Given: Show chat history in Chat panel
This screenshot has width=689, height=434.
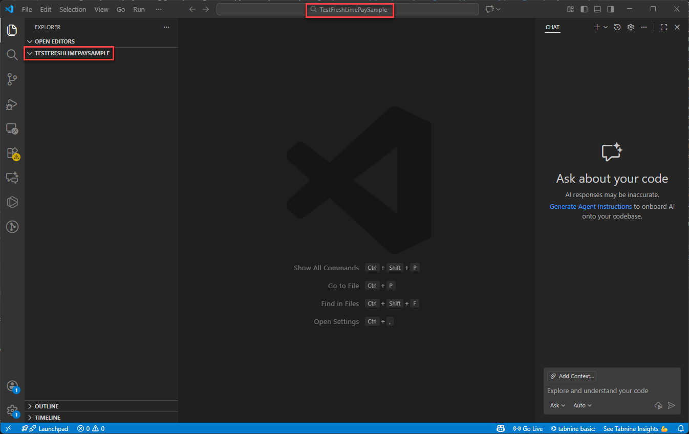Looking at the screenshot, I should point(617,27).
